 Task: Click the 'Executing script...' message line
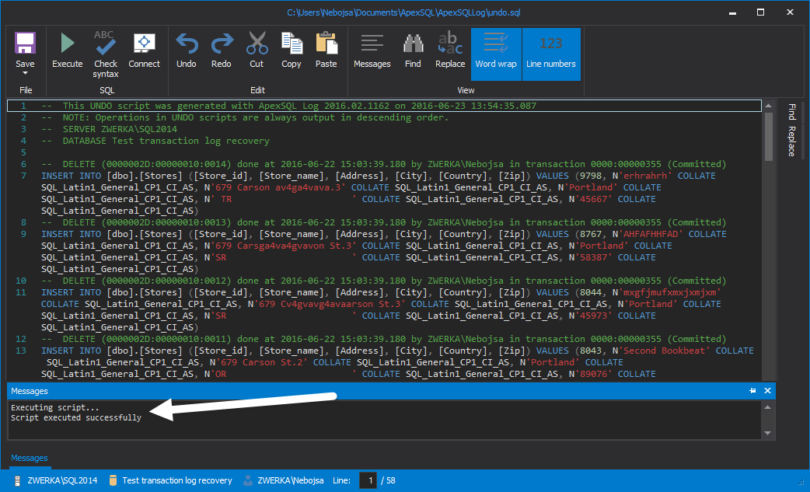point(54,407)
